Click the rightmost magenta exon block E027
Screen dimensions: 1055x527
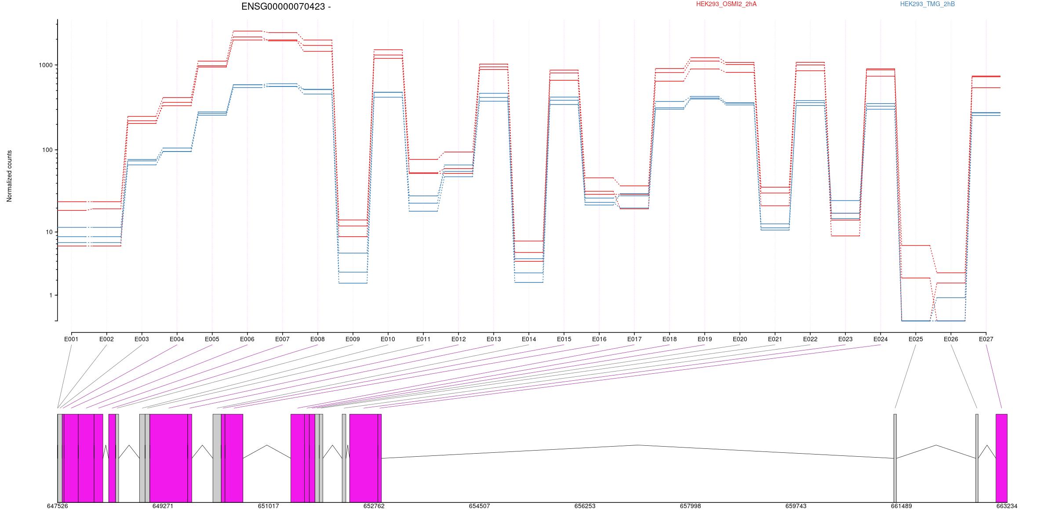(x=1001, y=458)
